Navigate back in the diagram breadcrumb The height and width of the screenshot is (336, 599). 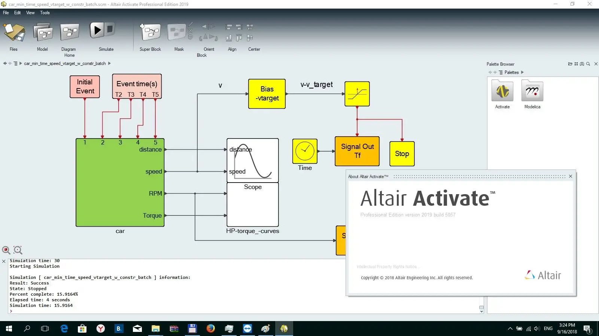pyautogui.click(x=5, y=63)
